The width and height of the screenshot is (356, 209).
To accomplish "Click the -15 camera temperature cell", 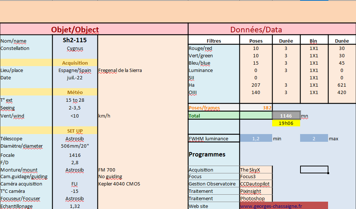I will [75, 191].
